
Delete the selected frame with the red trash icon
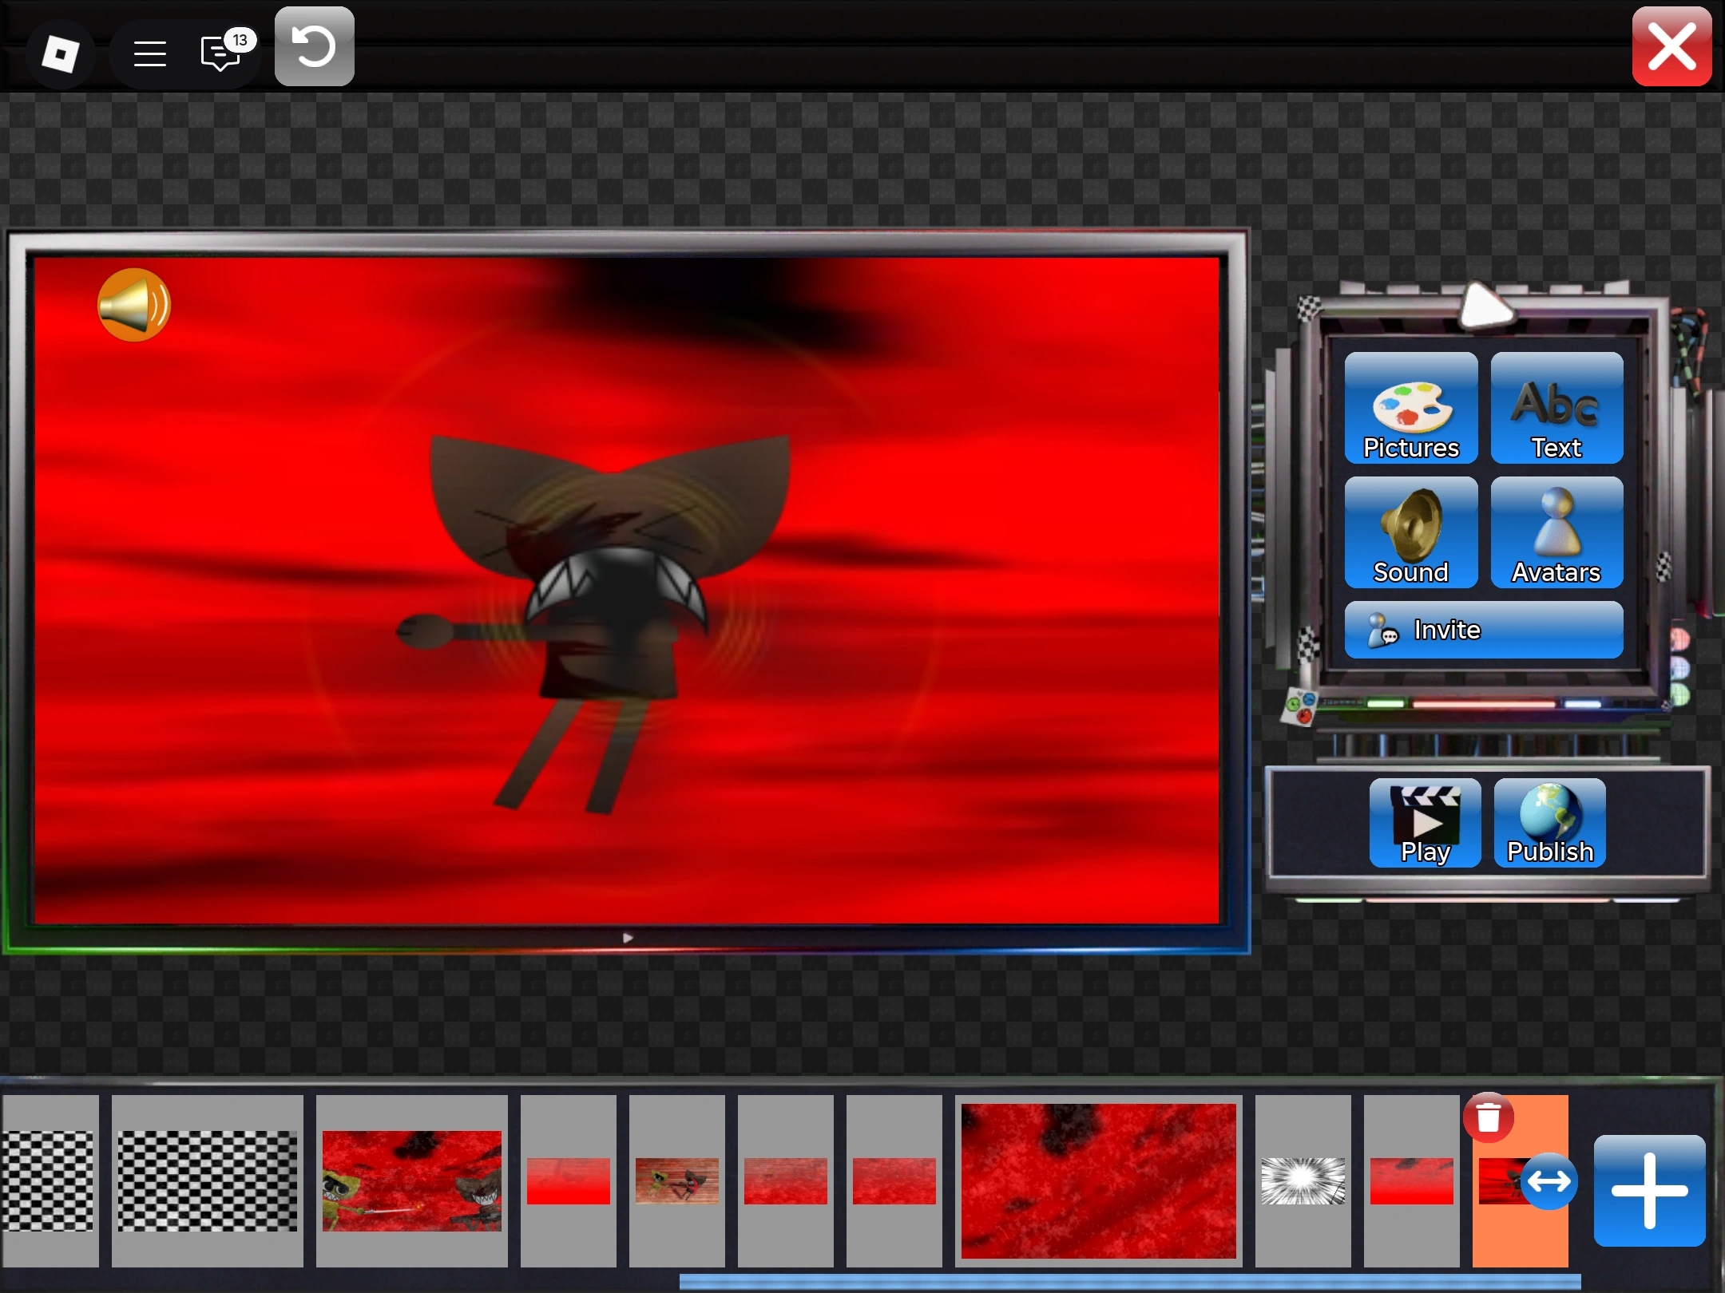coord(1488,1117)
